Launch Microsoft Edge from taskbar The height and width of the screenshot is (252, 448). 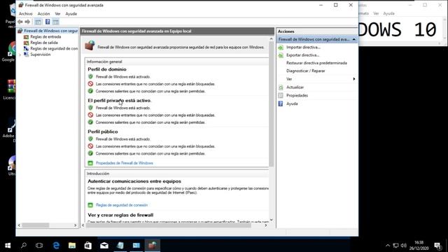pyautogui.click(x=56, y=246)
